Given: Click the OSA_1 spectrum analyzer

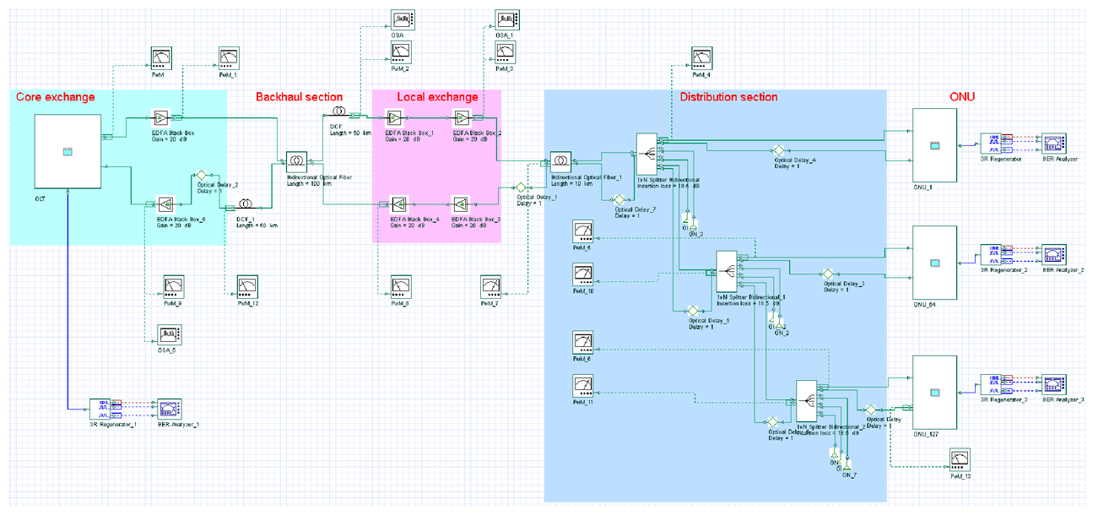Looking at the screenshot, I should (506, 19).
